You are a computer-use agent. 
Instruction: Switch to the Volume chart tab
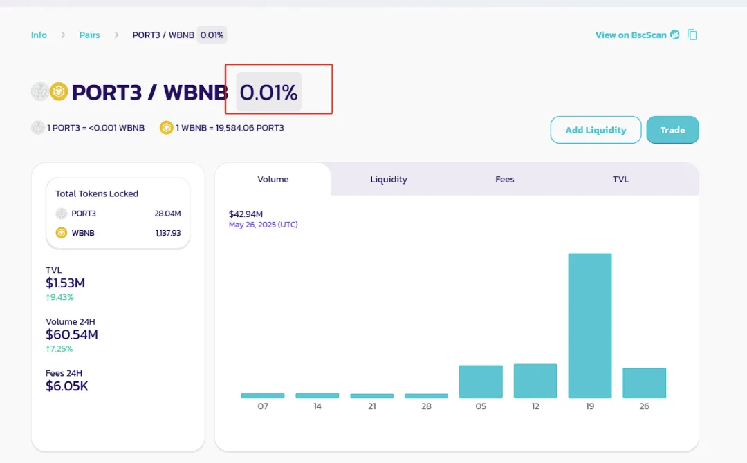pos(273,180)
